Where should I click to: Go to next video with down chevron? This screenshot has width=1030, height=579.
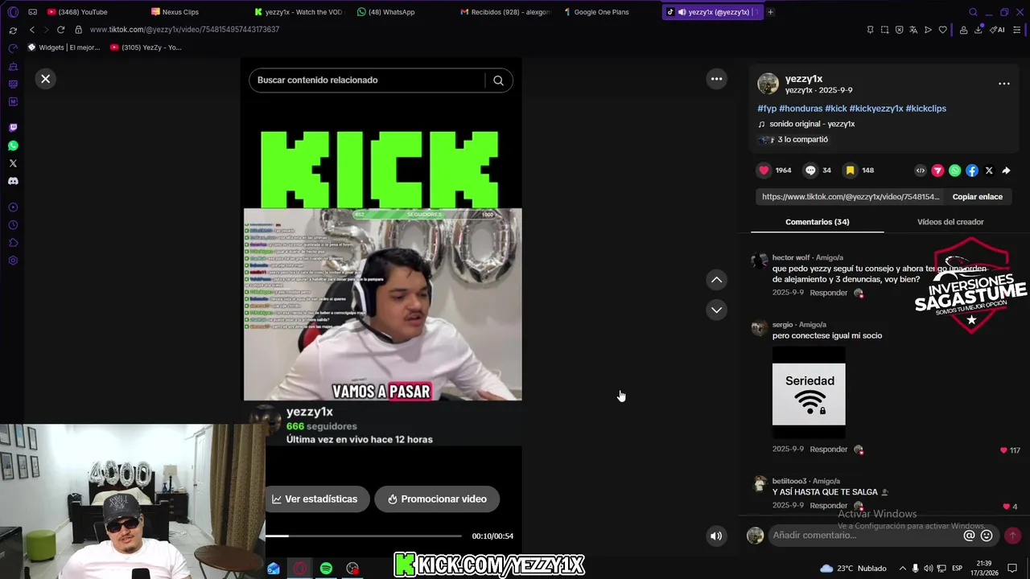pyautogui.click(x=716, y=310)
